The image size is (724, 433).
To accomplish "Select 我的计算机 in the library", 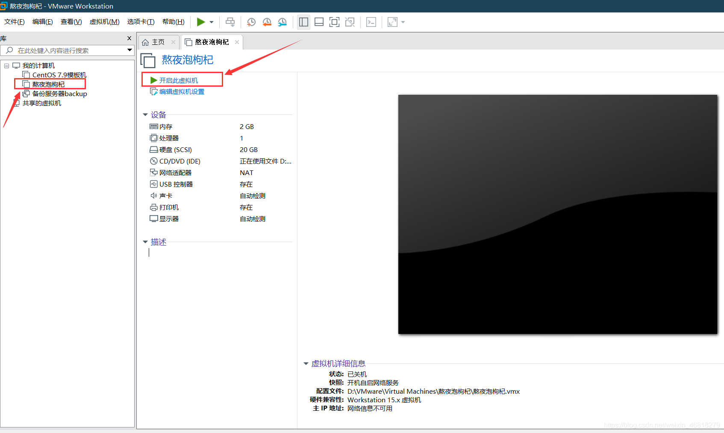I will click(x=38, y=66).
